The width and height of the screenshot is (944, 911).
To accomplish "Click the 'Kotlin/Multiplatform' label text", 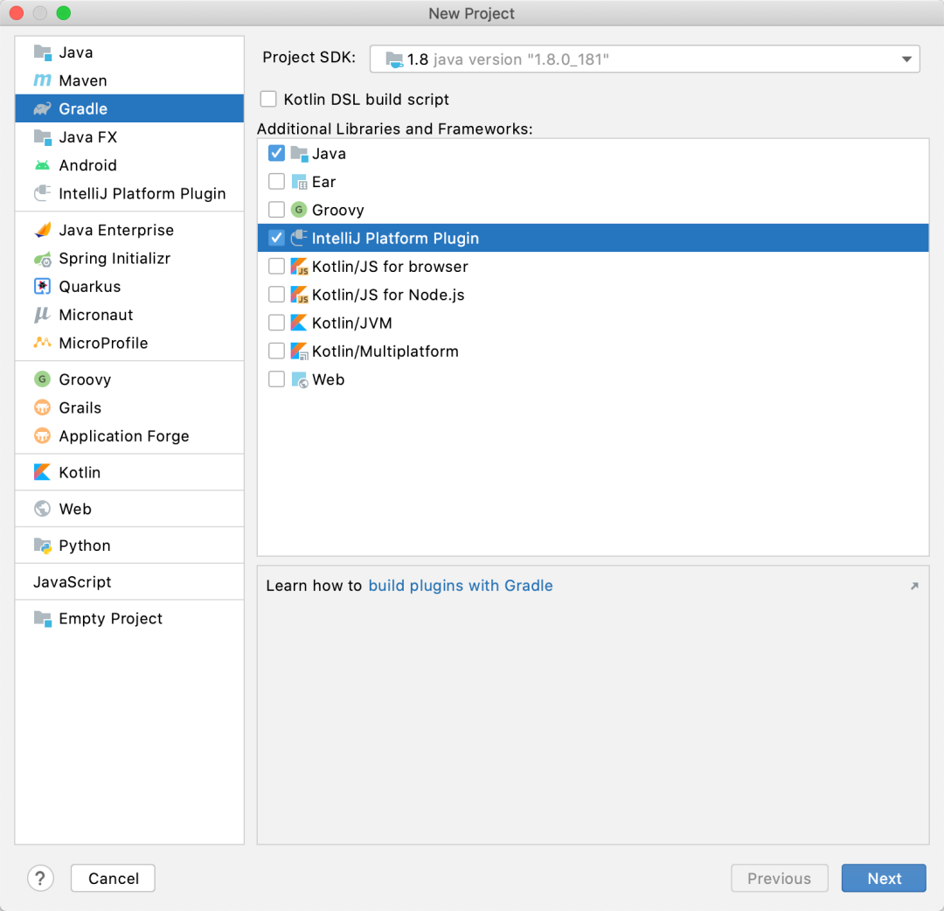I will pos(385,351).
